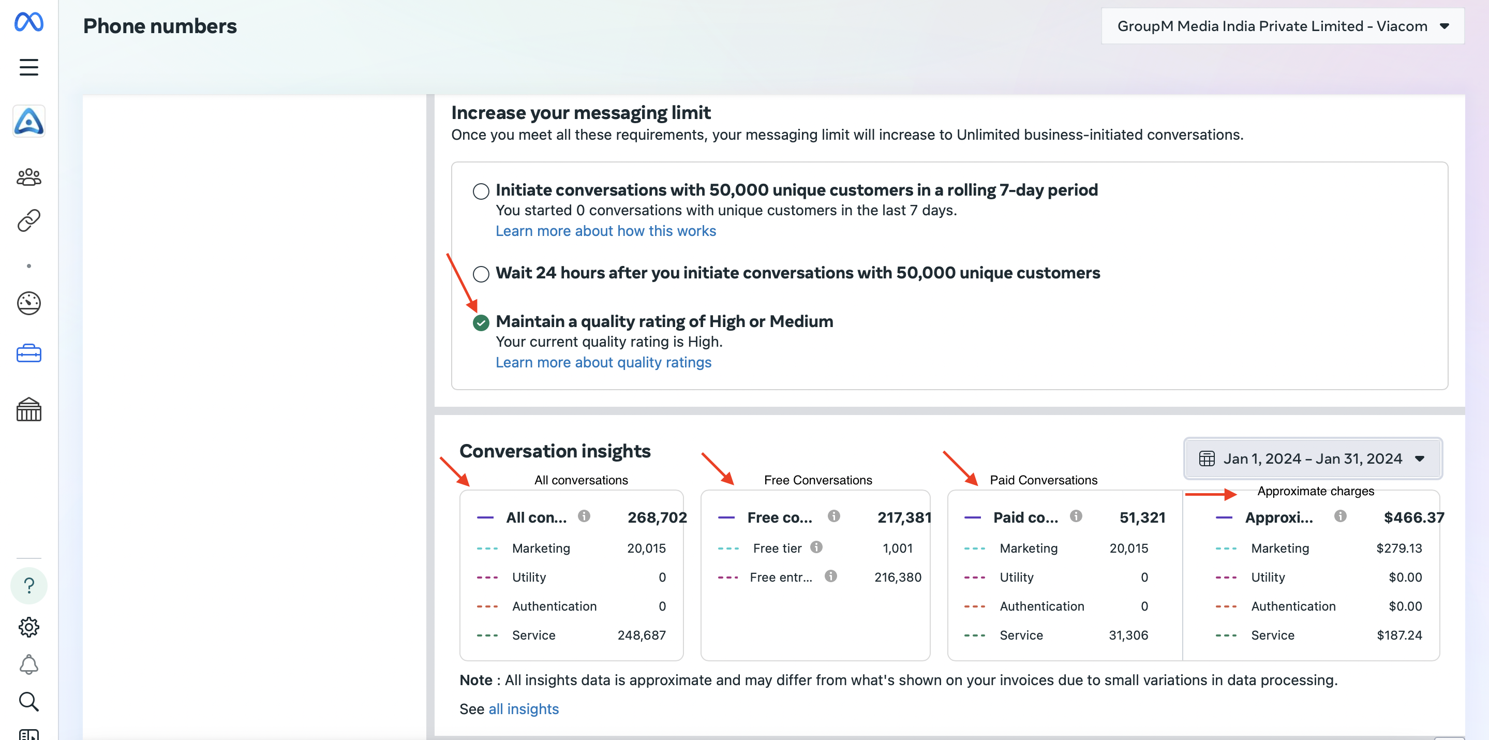
Task: Open the Jan 1 – Jan 31 date range picker
Action: [x=1313, y=458]
